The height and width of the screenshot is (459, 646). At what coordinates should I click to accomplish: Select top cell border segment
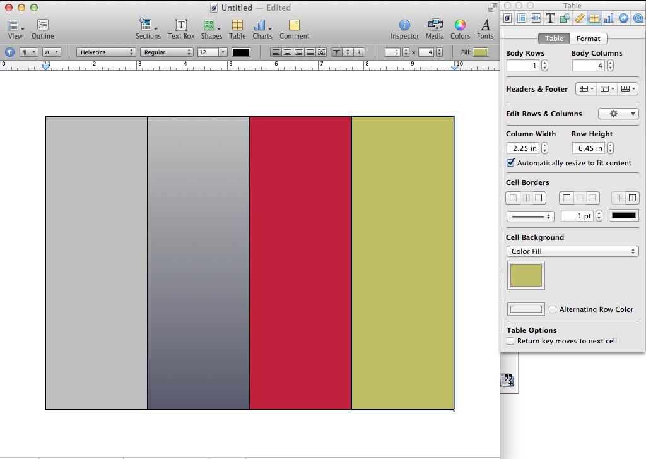(x=567, y=198)
